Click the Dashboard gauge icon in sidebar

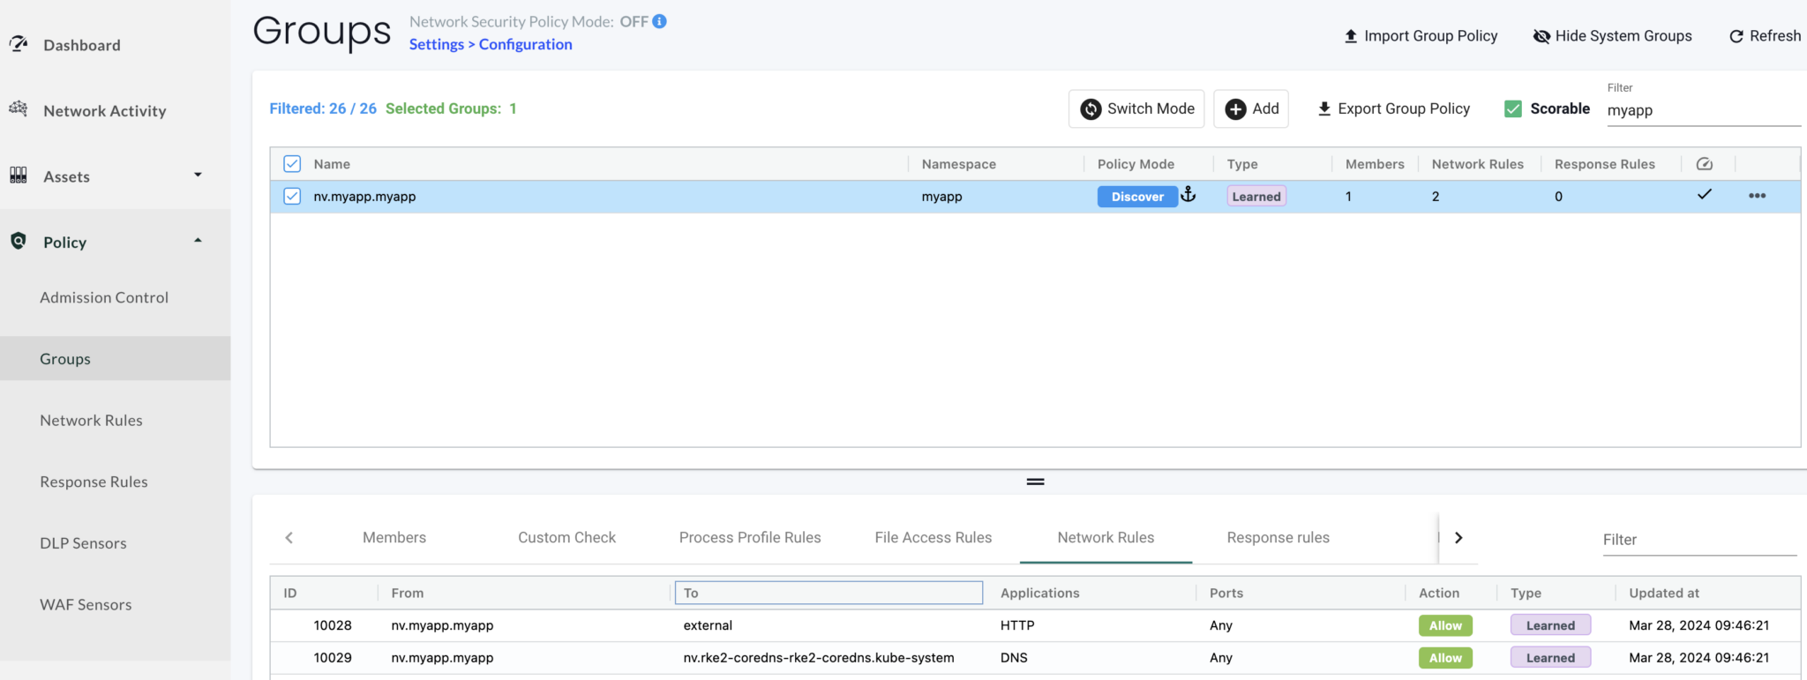coord(19,43)
